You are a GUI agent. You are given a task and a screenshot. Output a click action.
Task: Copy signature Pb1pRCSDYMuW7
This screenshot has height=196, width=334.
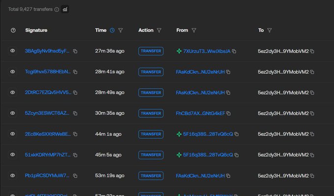click(75, 176)
